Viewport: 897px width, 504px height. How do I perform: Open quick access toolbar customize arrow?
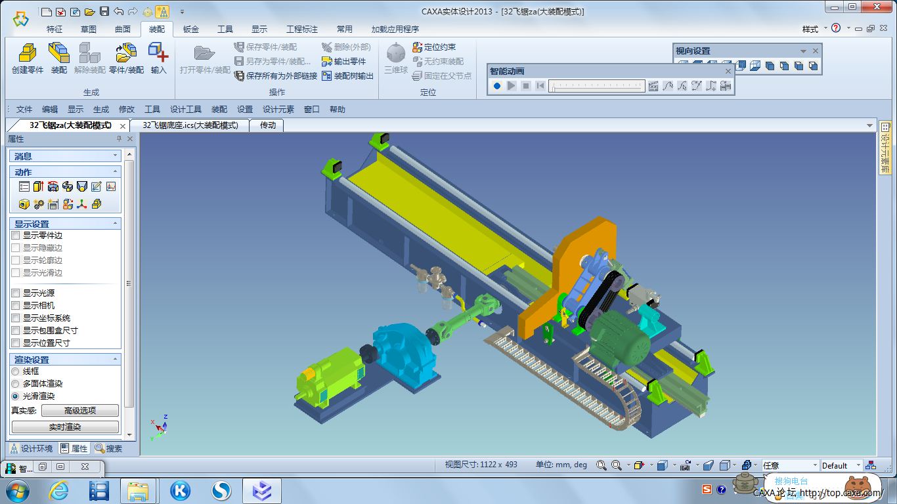click(x=182, y=11)
